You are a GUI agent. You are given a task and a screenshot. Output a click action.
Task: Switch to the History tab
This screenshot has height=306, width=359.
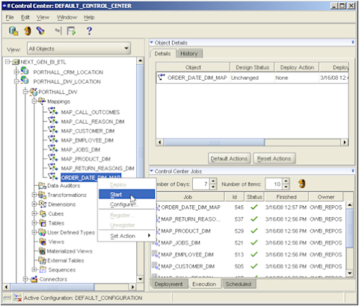tap(189, 54)
